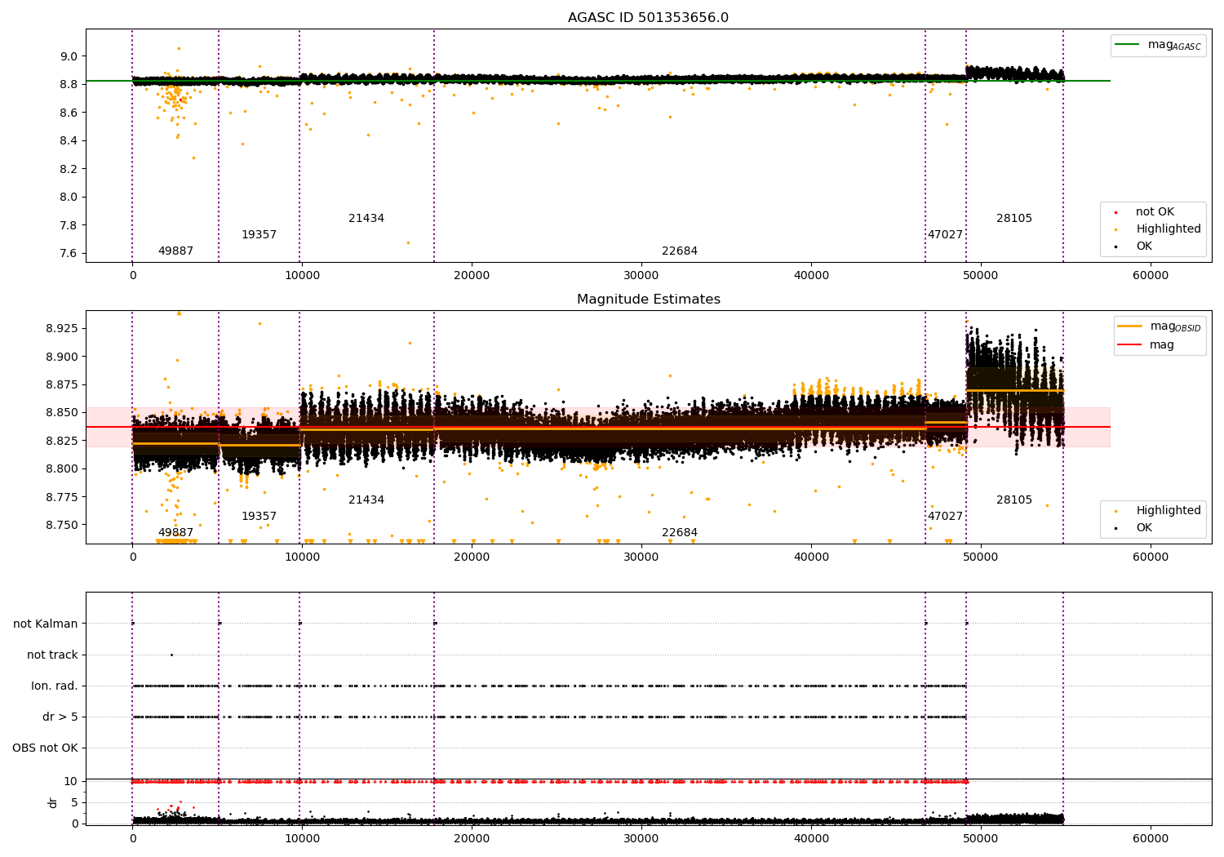Image resolution: width=1224 pixels, height=857 pixels.
Task: Click the 'dr > 5' row label
Action: [60, 717]
